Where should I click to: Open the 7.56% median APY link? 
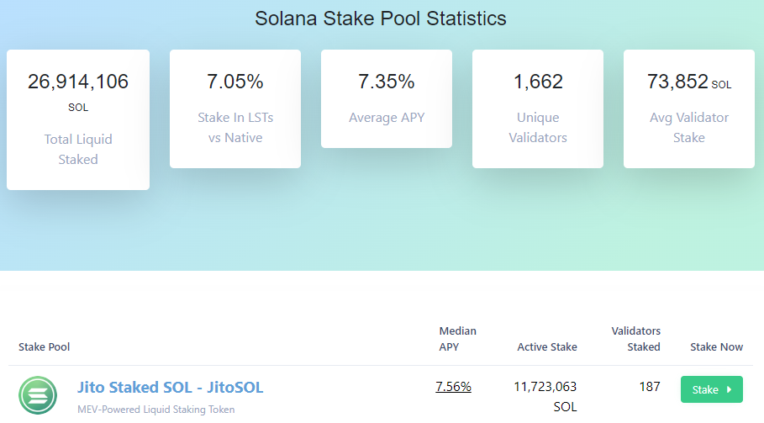click(453, 387)
